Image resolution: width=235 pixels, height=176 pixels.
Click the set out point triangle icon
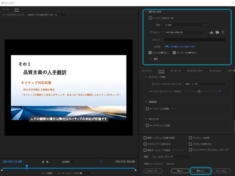48,161
